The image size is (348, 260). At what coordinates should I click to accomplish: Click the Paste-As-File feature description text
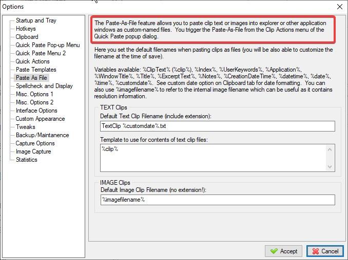click(210, 30)
